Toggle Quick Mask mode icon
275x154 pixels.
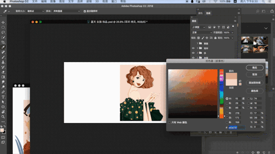click(x=3, y=138)
